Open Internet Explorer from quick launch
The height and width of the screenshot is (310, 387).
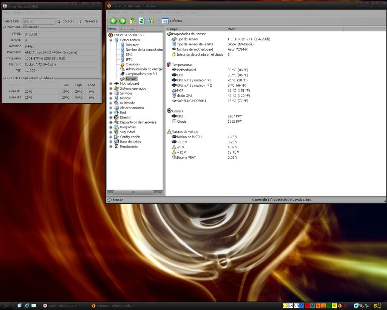[x=27, y=305]
